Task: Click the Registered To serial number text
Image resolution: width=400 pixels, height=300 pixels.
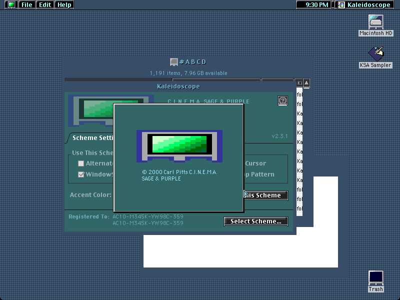Action: tap(148, 219)
